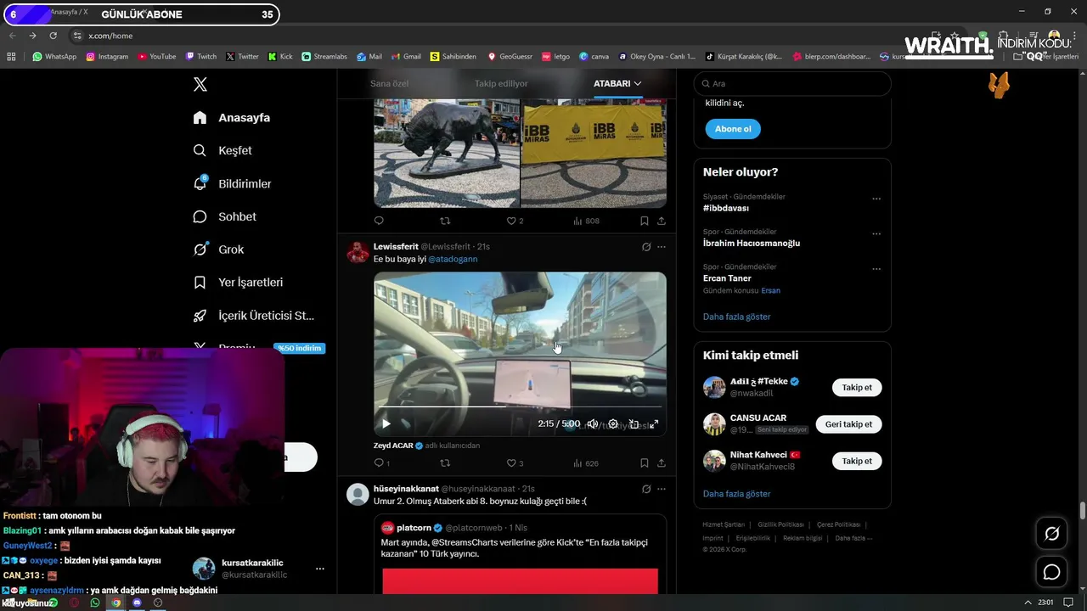The image size is (1087, 611).
Task: Reply to the bull statue tweet
Action: click(x=379, y=221)
